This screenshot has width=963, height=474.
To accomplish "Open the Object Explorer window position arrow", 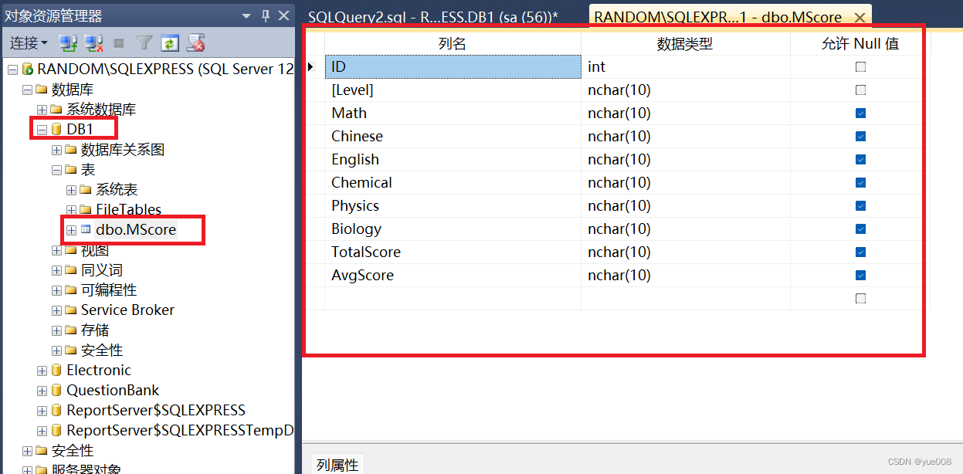I will (246, 15).
